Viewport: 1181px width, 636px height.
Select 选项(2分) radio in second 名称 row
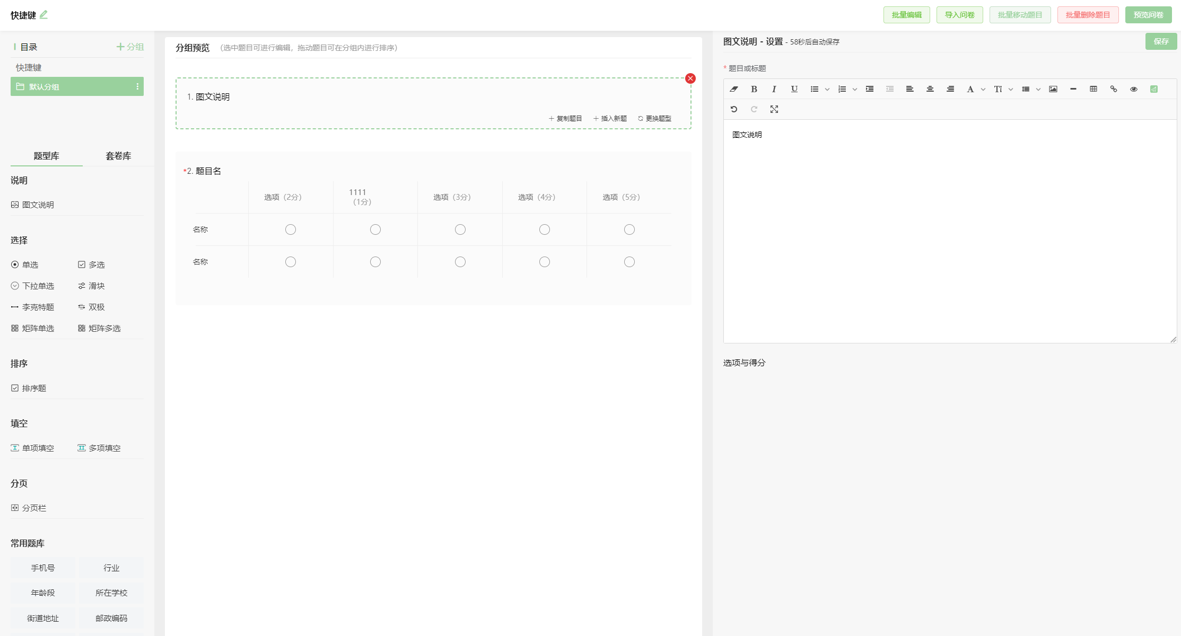coord(291,262)
